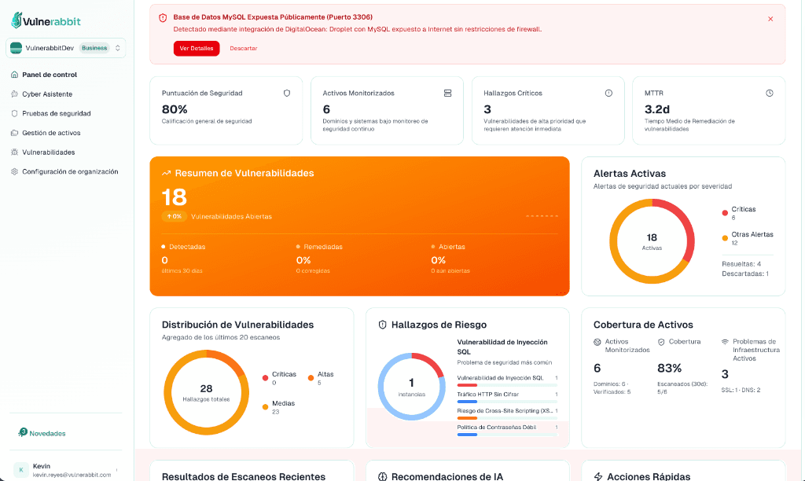This screenshot has height=481, width=805.
Task: Click the Cobertura shield-check icon
Action: click(661, 342)
